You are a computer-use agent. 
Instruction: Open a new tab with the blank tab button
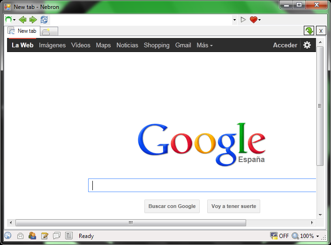pos(49,32)
